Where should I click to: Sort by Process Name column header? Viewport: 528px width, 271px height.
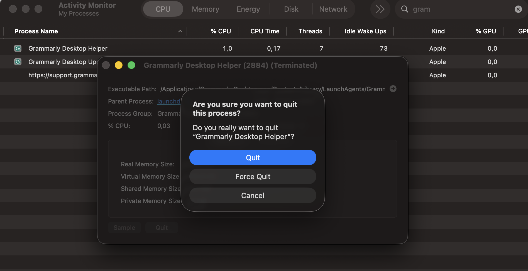95,31
